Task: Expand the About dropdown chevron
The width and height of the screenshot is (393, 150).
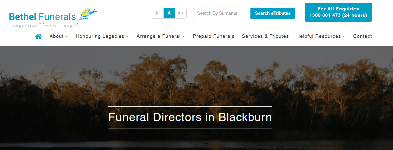Action: pyautogui.click(x=66, y=37)
